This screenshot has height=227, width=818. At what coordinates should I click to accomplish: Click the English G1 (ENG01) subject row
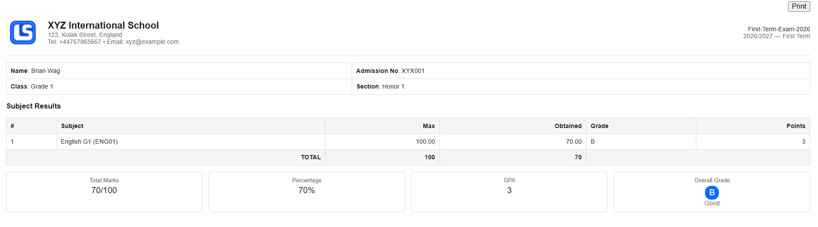click(x=89, y=141)
